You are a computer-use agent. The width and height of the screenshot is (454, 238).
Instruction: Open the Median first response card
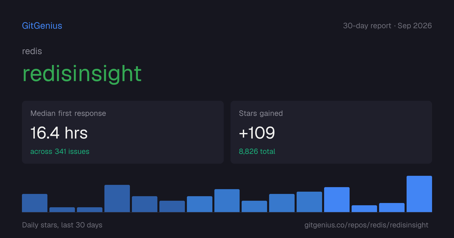point(123,132)
